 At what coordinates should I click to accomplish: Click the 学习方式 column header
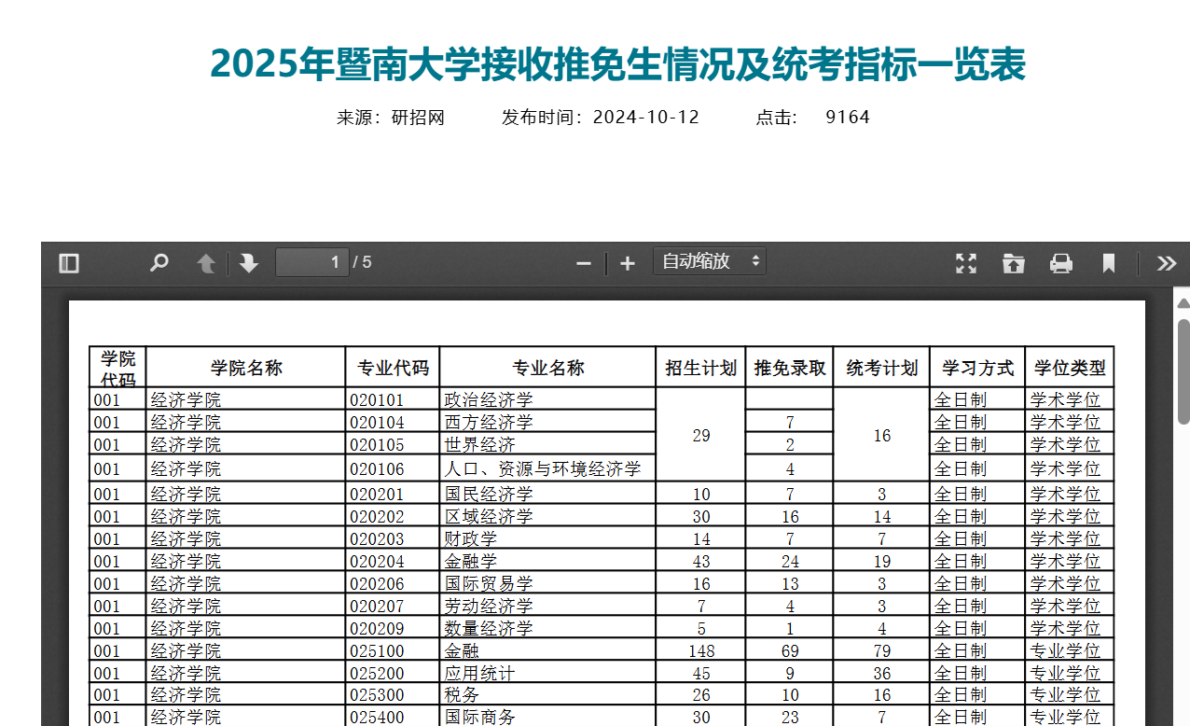click(x=977, y=368)
